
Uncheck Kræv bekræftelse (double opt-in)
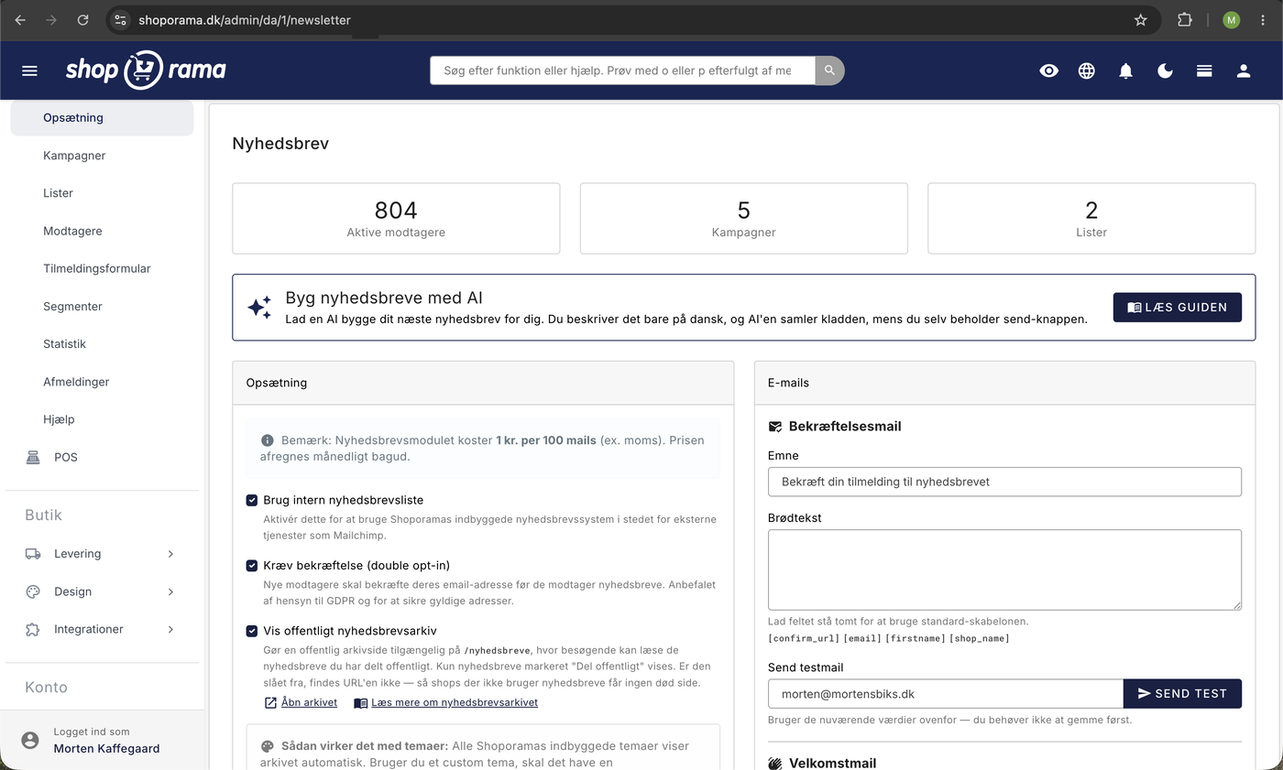tap(252, 566)
